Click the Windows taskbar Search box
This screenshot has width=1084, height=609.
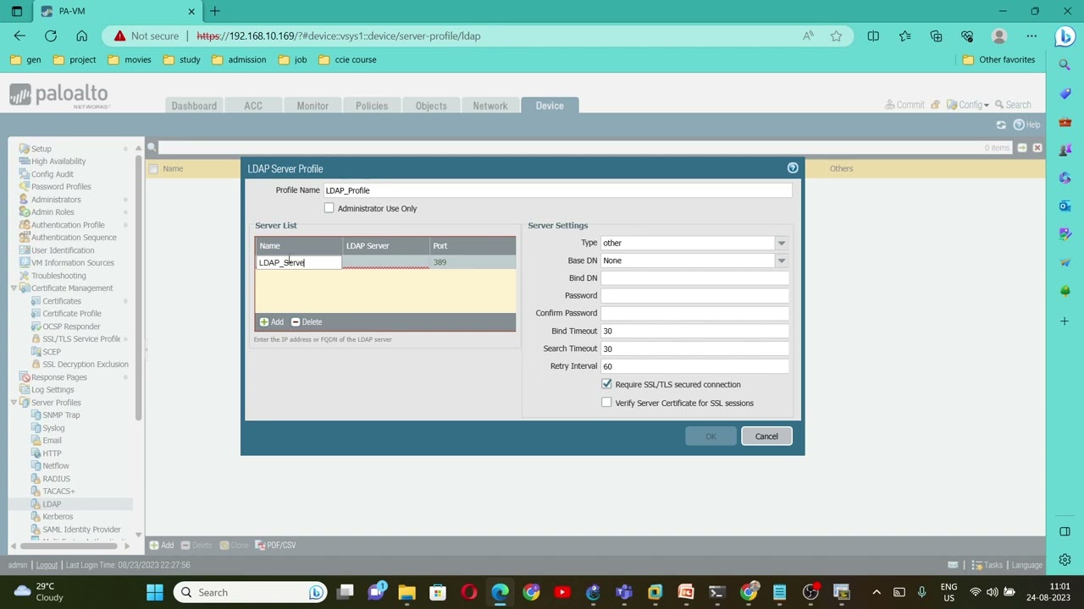(x=249, y=592)
